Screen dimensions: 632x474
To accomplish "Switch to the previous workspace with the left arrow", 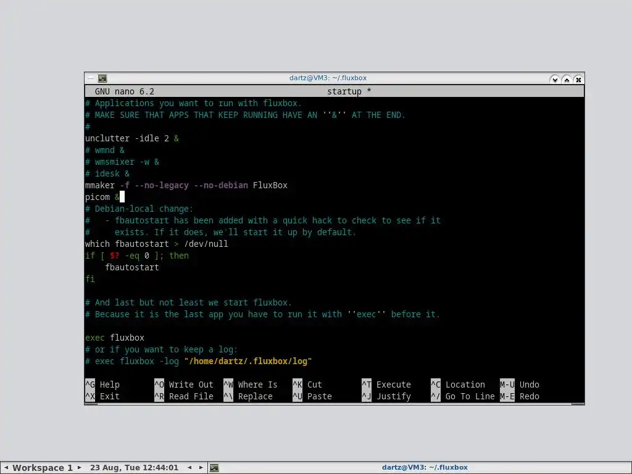I will coord(6,468).
